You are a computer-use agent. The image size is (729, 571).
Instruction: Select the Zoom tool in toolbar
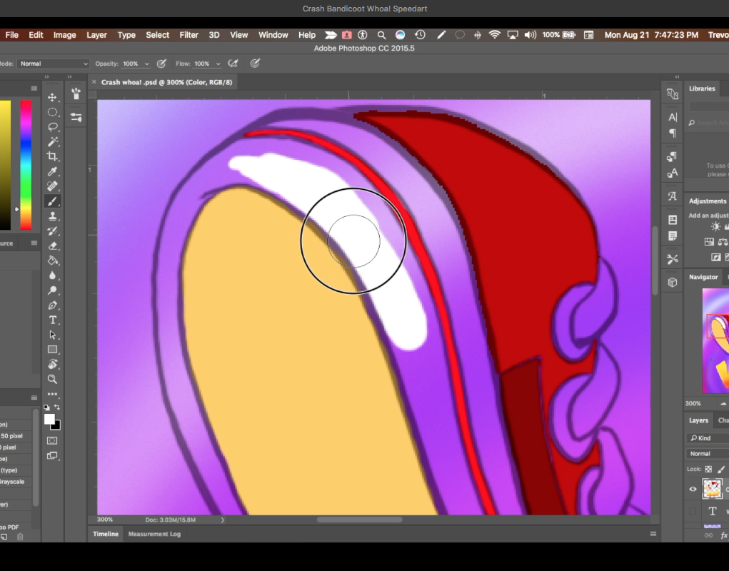click(53, 379)
